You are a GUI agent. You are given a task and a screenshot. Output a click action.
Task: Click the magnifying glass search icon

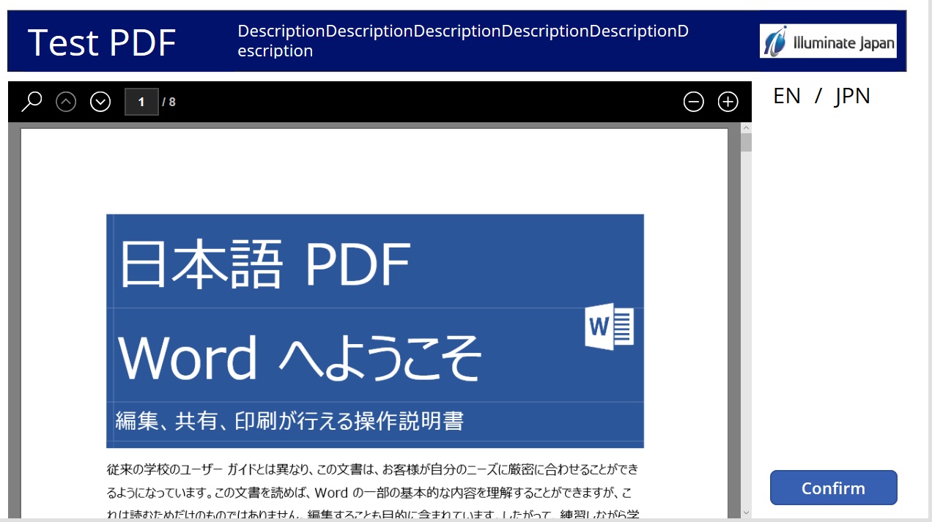click(x=32, y=102)
